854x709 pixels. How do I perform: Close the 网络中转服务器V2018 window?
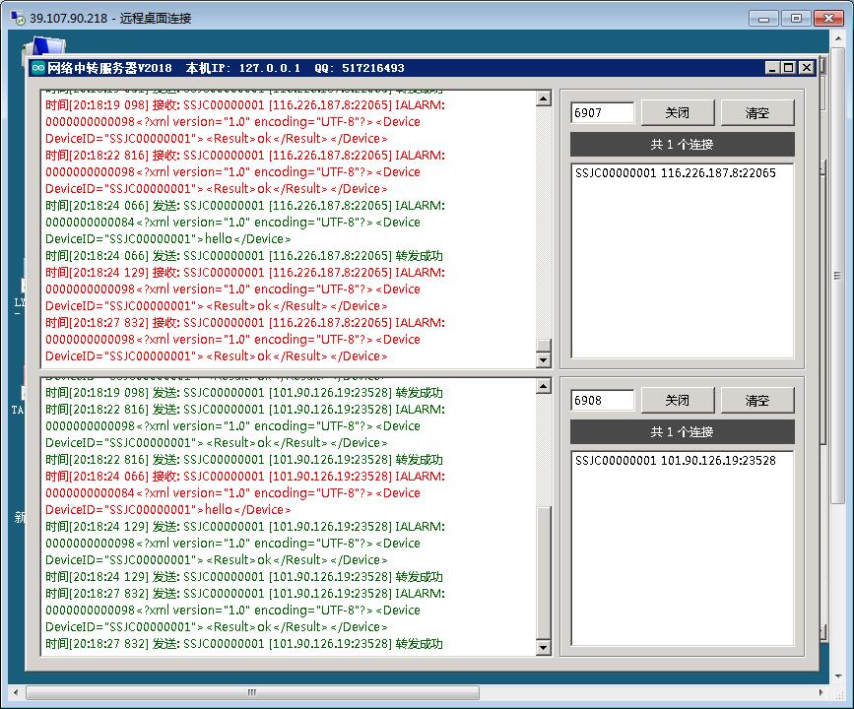(807, 68)
